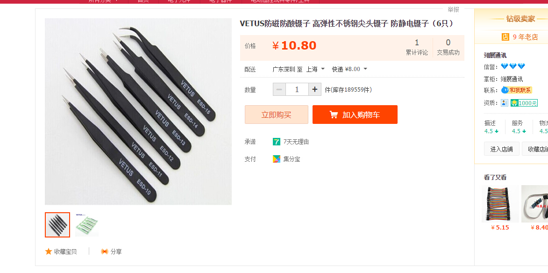
Task: Click the colorful 集分宝 payment icon
Action: click(277, 159)
